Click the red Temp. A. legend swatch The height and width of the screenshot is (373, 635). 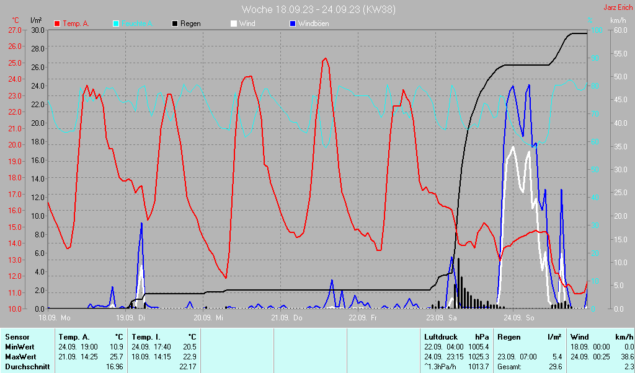(x=57, y=24)
